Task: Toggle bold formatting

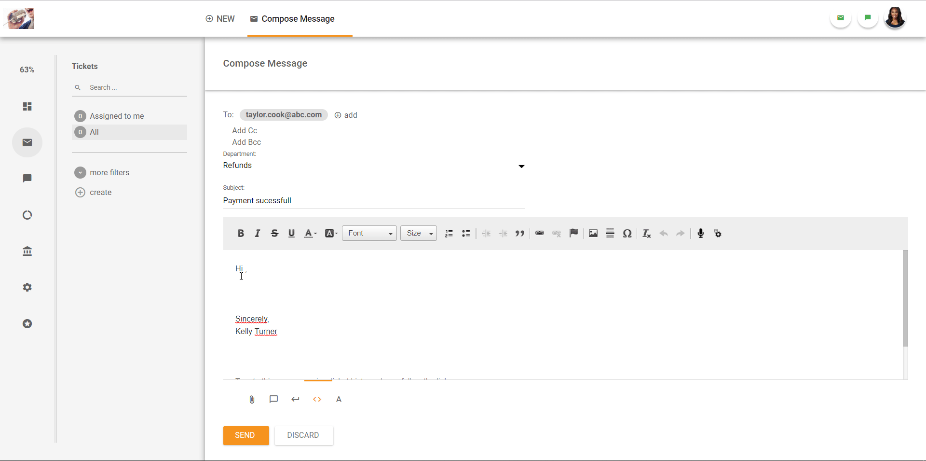Action: click(x=241, y=233)
